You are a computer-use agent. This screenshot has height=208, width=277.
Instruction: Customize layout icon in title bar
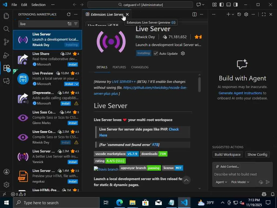[215, 5]
